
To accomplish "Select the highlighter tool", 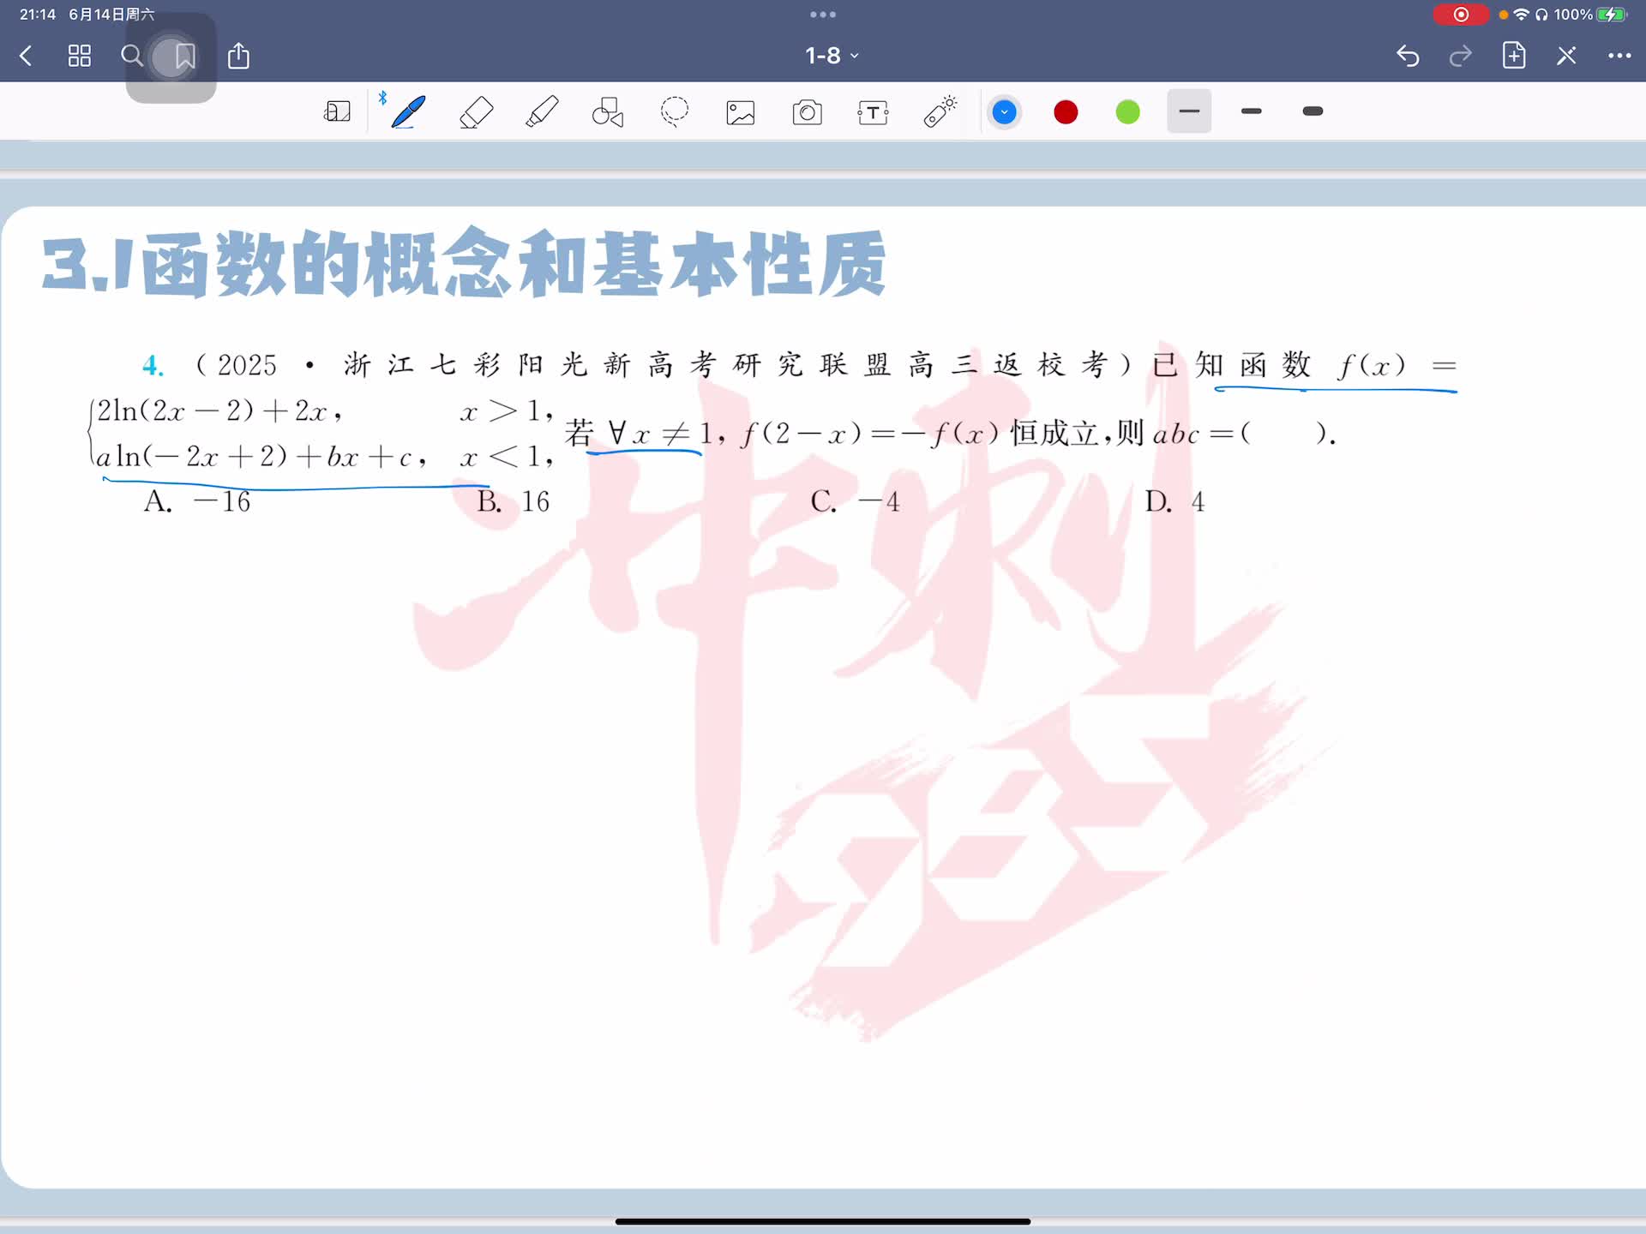I will pos(542,112).
